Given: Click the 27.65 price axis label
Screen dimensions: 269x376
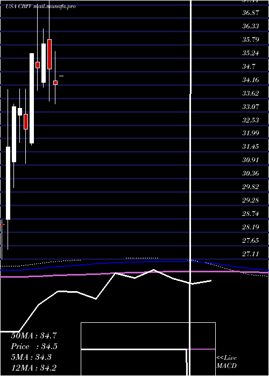Looking at the screenshot, I should point(251,240).
